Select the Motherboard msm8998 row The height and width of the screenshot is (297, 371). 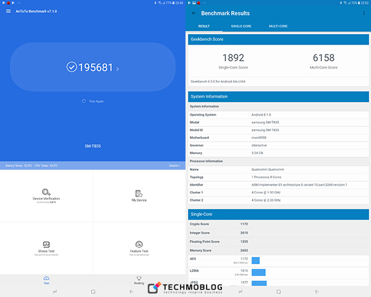[278, 137]
